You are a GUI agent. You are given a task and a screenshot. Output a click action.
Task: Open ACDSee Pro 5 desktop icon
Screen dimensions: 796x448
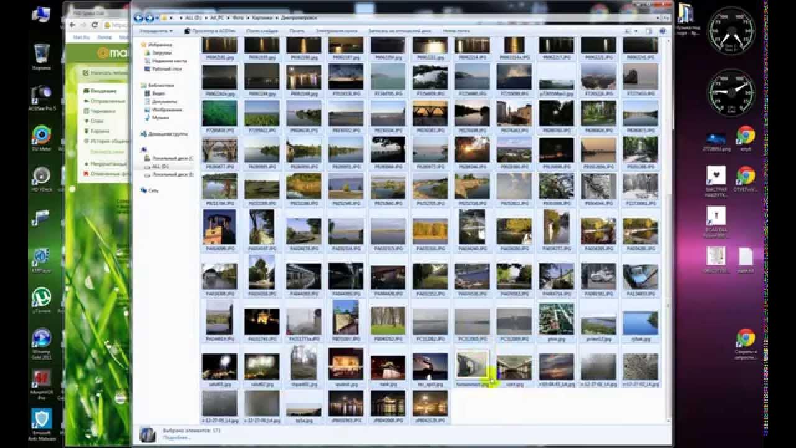(42, 96)
